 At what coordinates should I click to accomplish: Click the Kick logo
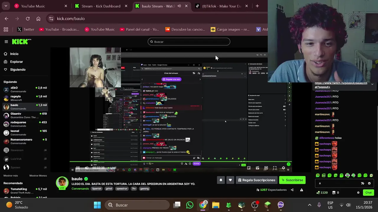pyautogui.click(x=21, y=42)
